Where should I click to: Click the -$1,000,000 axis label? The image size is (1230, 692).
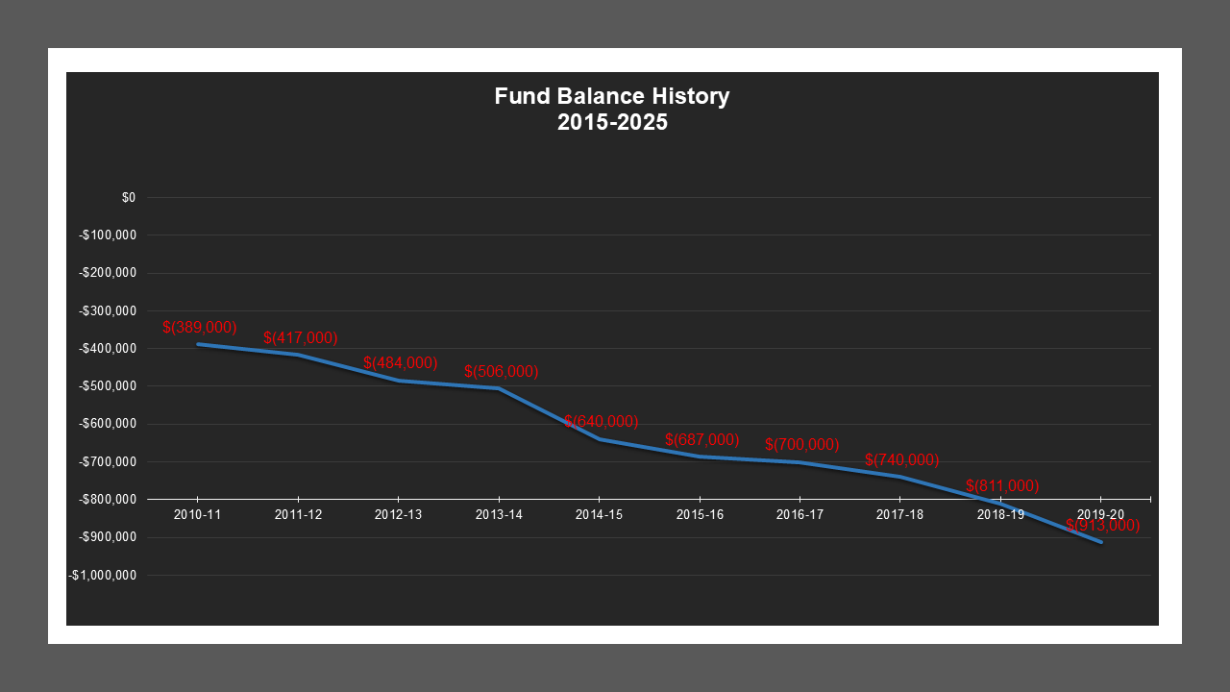[101, 574]
